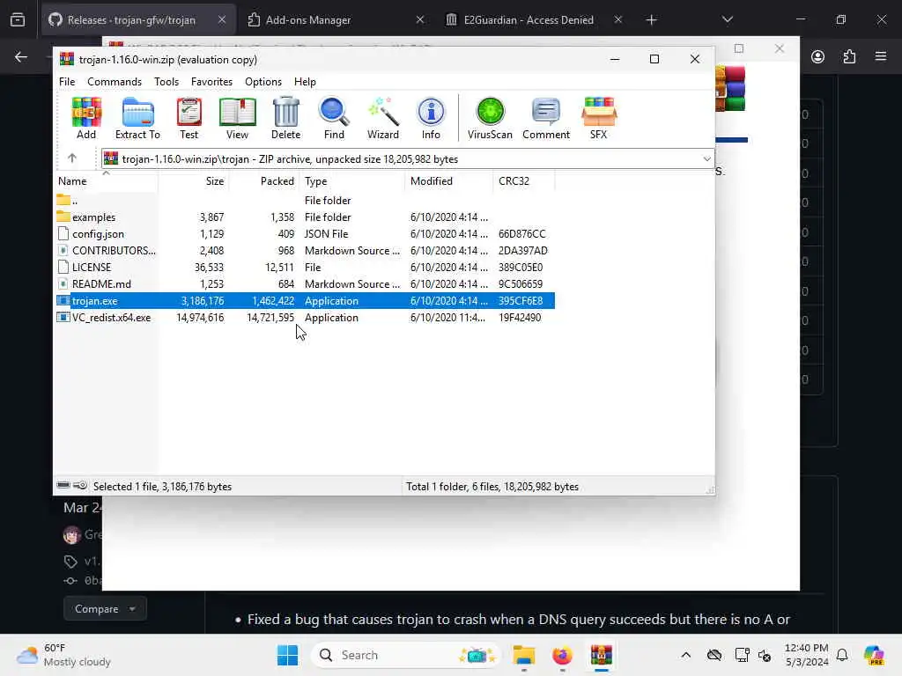Sort by the Name column header
The height and width of the screenshot is (676, 902).
tap(107, 181)
